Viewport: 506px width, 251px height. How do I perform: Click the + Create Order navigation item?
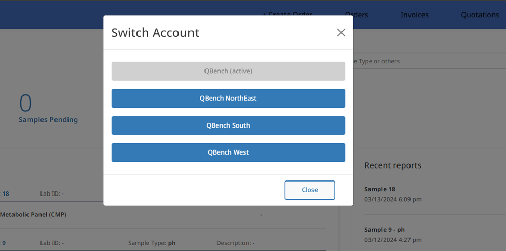(x=287, y=13)
